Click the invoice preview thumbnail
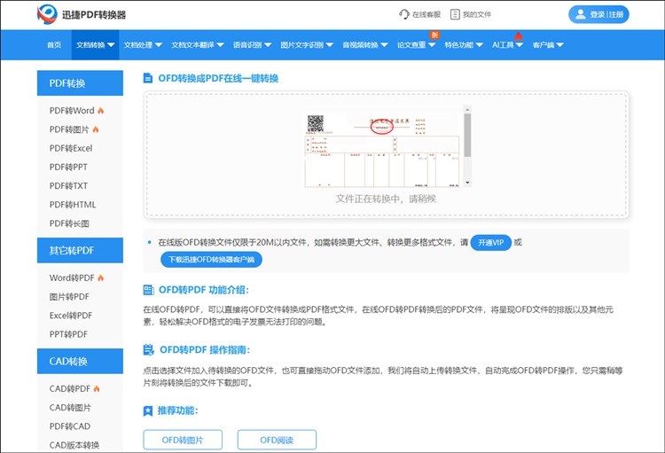 click(x=382, y=150)
